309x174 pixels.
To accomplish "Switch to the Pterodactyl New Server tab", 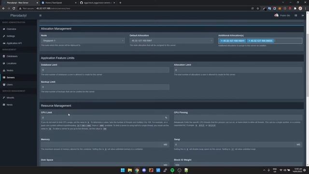I will point(19,3).
